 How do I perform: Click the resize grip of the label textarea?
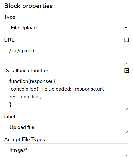pyautogui.click(x=127, y=132)
